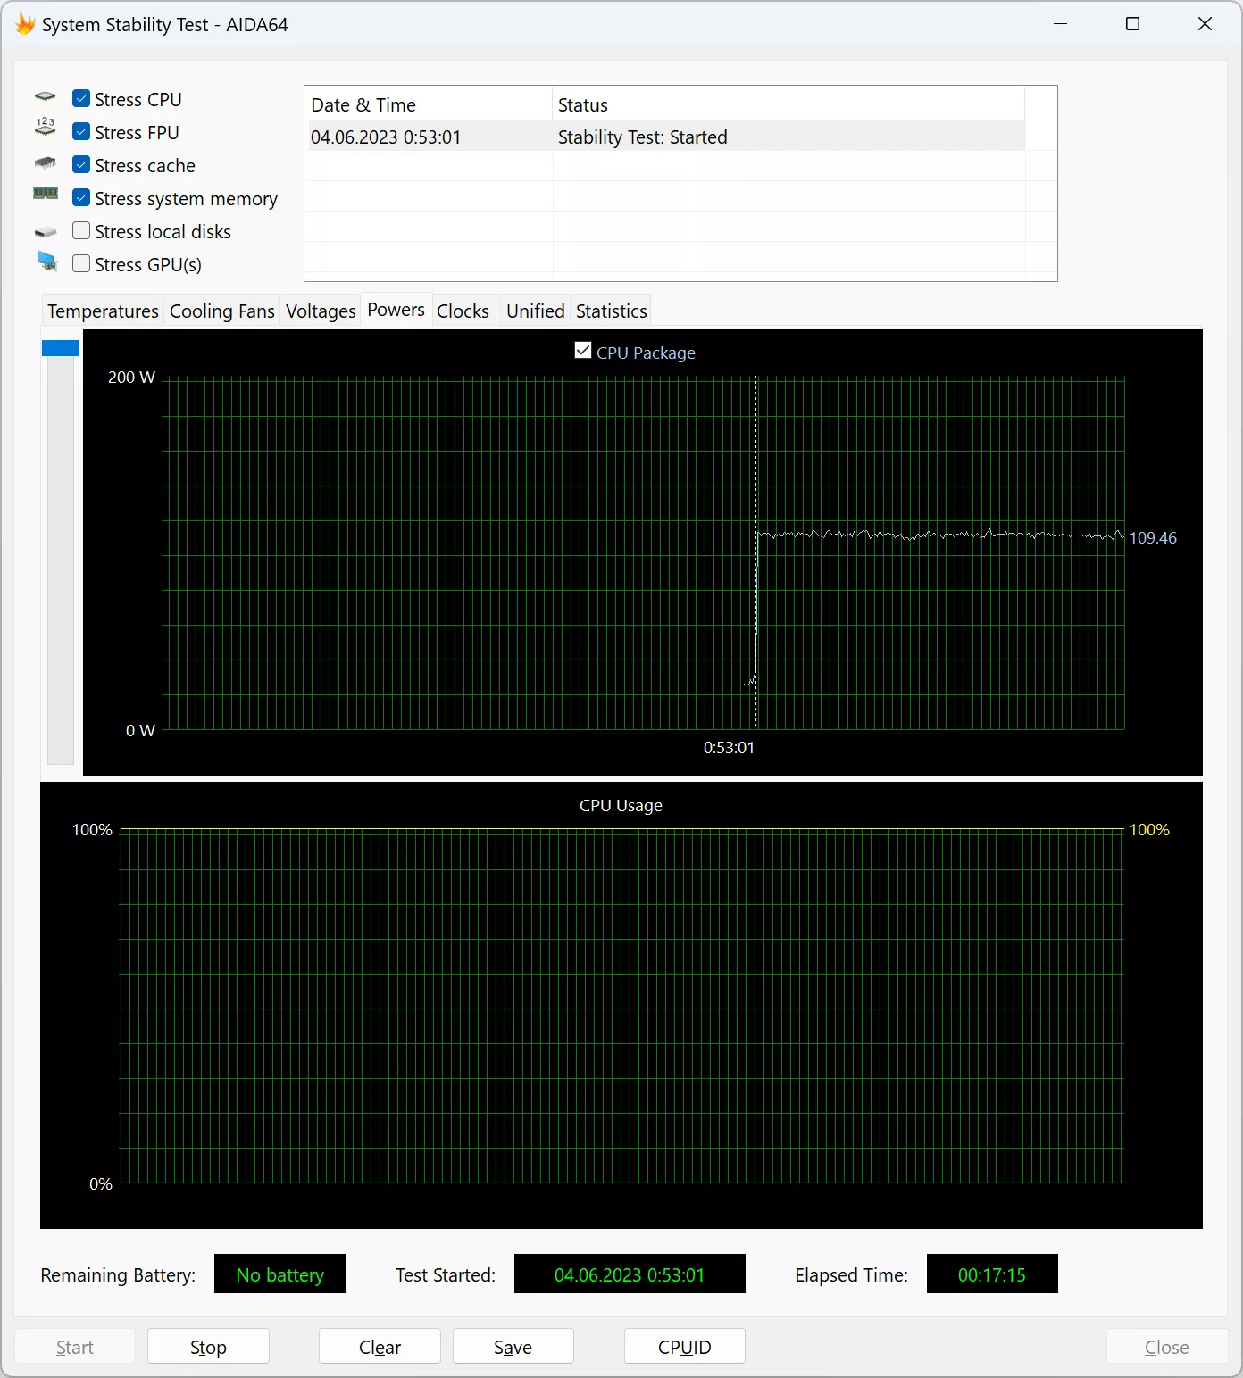Switch to the Clocks tab
The width and height of the screenshot is (1243, 1378).
click(463, 311)
